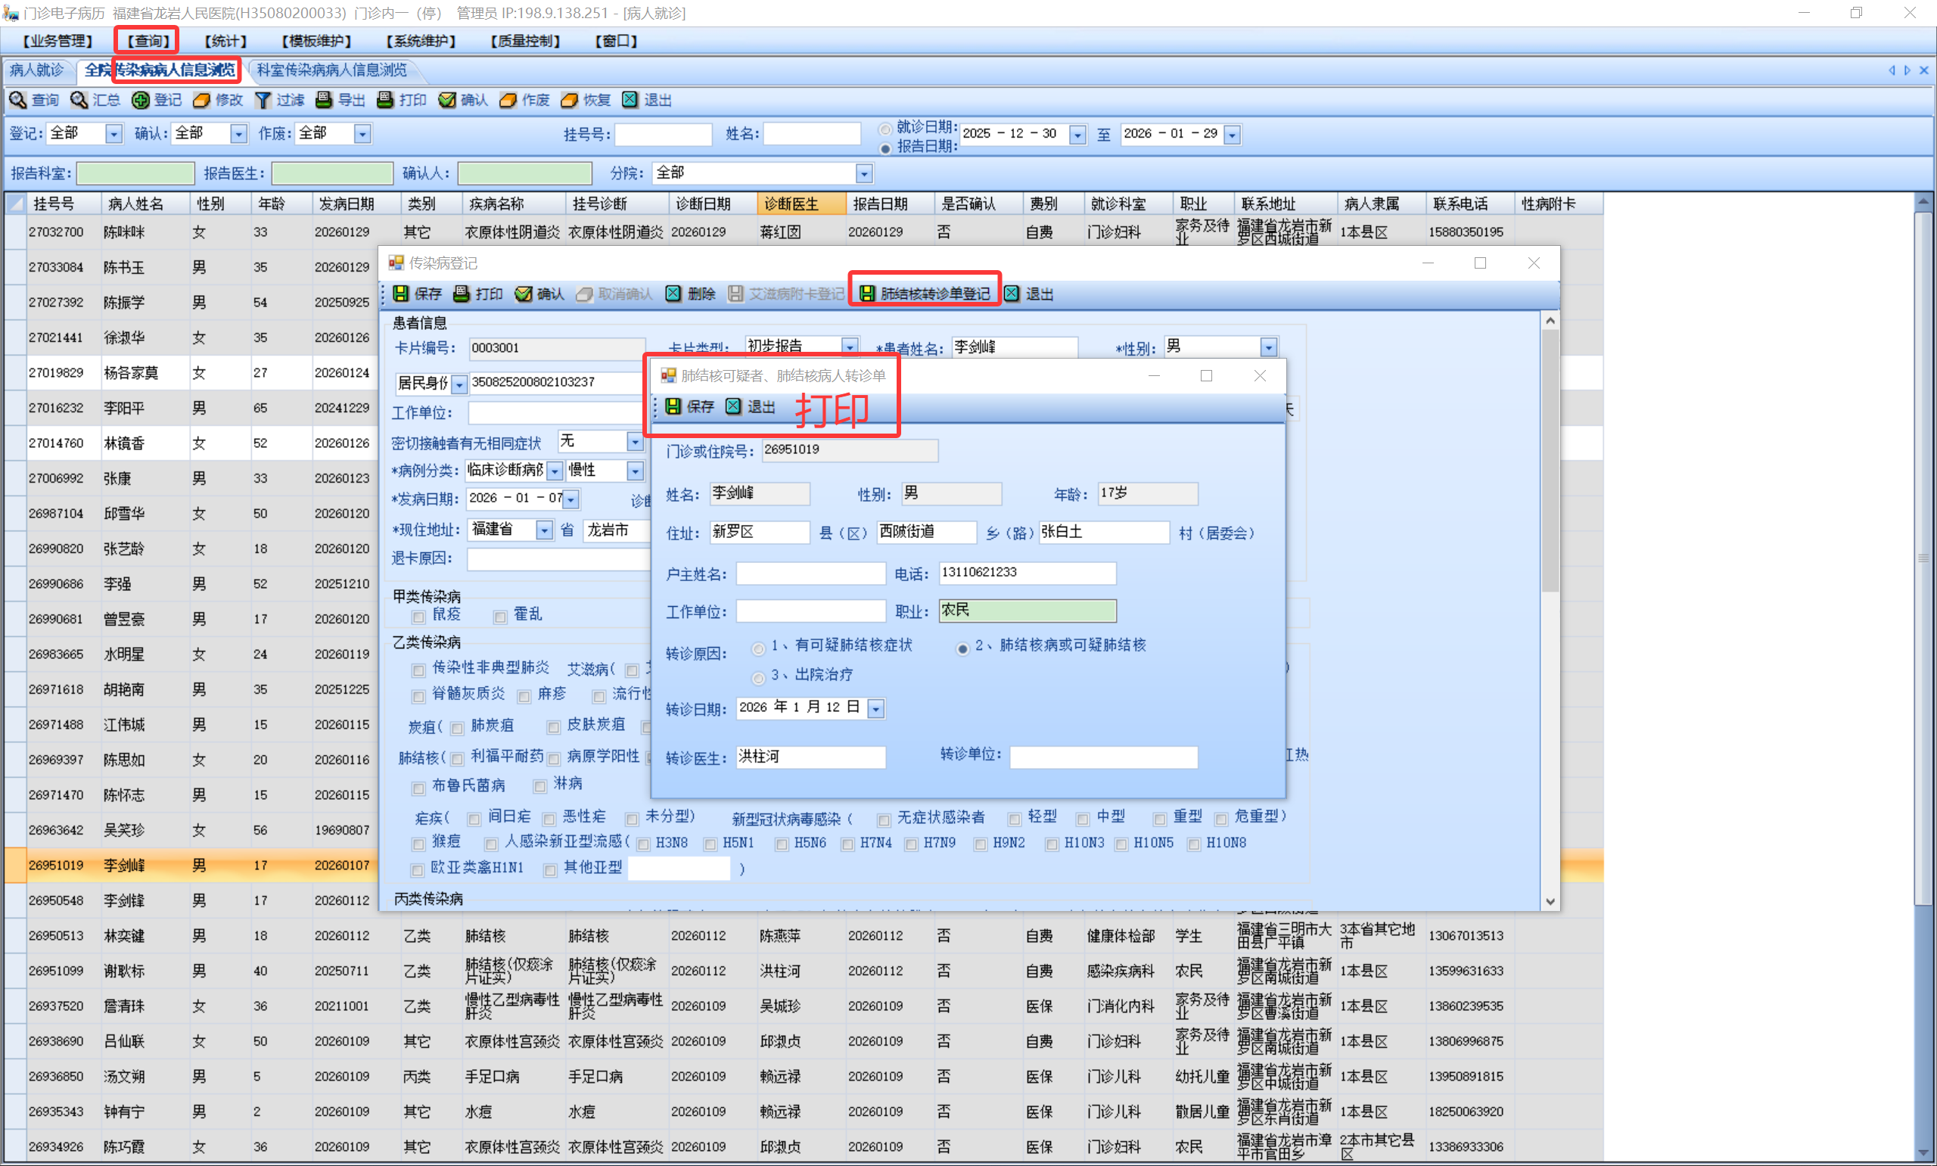Click 删除 delete icon in 传染病登记 window
This screenshot has height=1166, width=1937.
[674, 293]
